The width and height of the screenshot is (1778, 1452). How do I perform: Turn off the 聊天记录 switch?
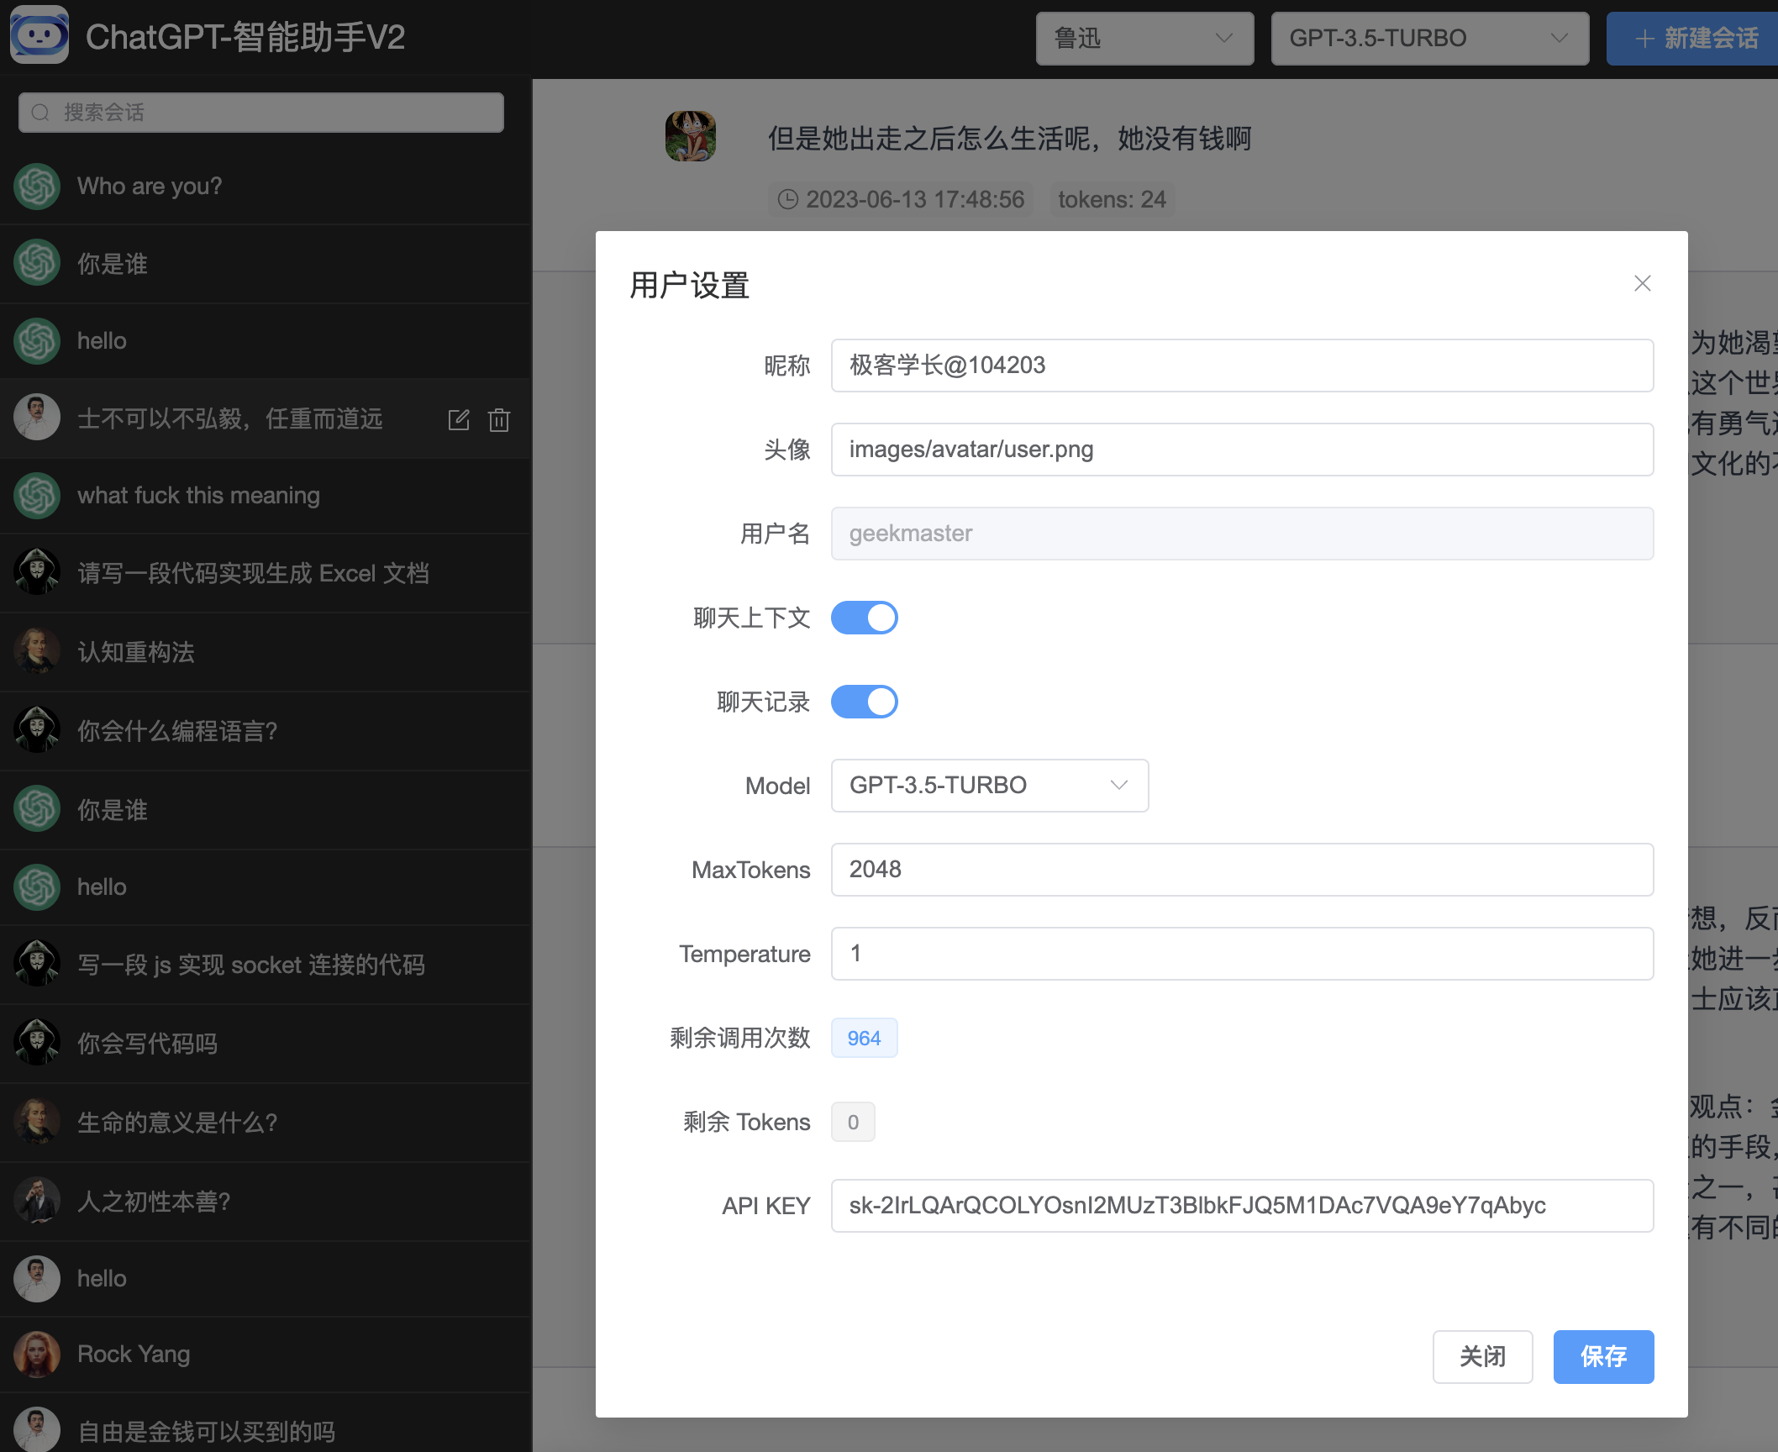865,702
